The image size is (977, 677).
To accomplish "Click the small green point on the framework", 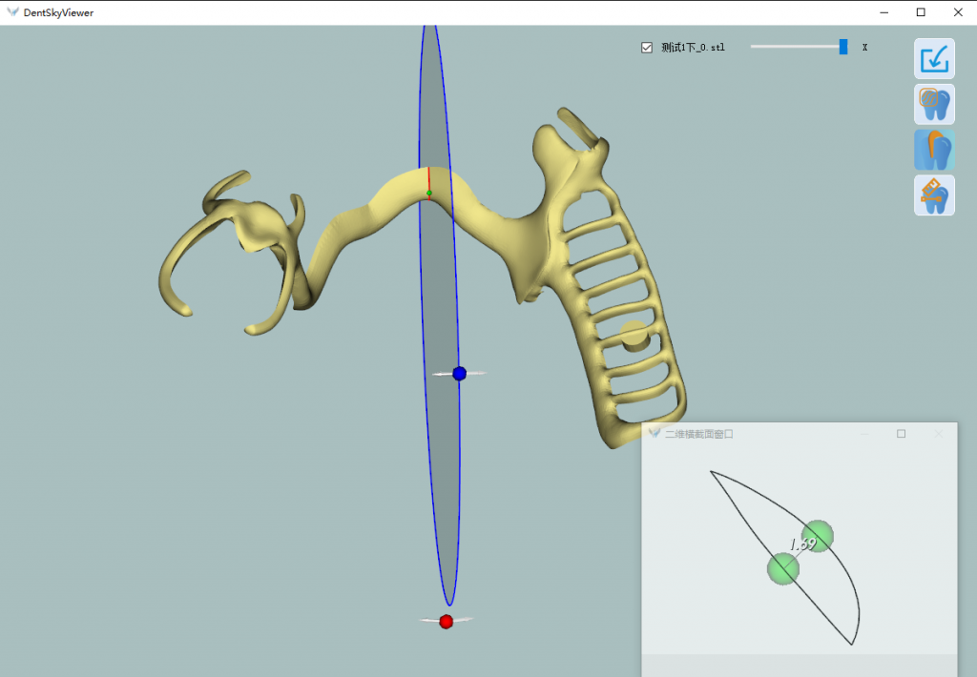I will coord(429,194).
